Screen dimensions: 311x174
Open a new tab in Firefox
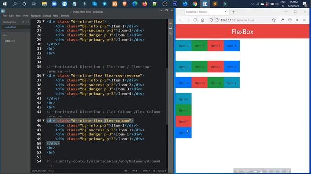[x=233, y=12]
